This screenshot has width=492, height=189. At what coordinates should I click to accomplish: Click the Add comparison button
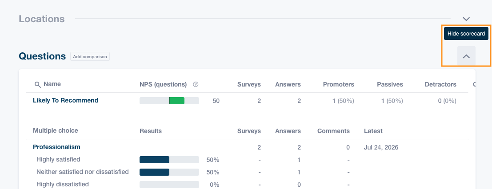coord(90,57)
